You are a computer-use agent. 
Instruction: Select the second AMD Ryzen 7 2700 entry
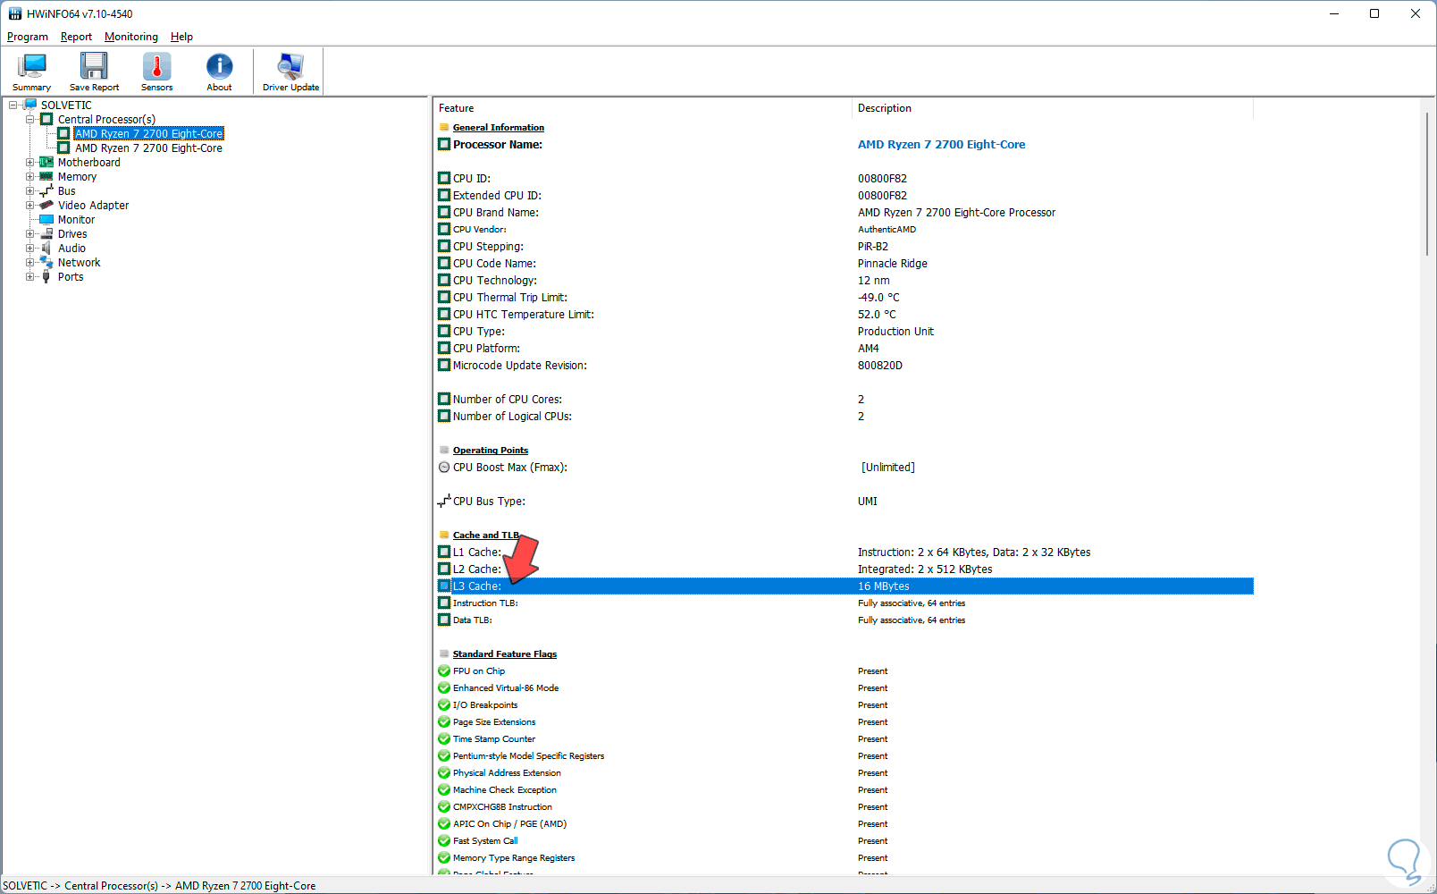click(x=148, y=148)
